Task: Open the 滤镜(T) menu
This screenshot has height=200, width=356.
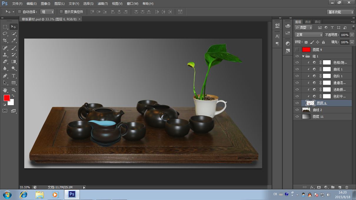Action: click(103, 4)
